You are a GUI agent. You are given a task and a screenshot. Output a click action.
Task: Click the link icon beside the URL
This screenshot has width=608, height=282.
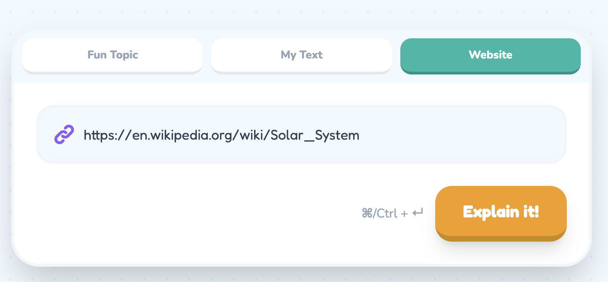pos(64,135)
